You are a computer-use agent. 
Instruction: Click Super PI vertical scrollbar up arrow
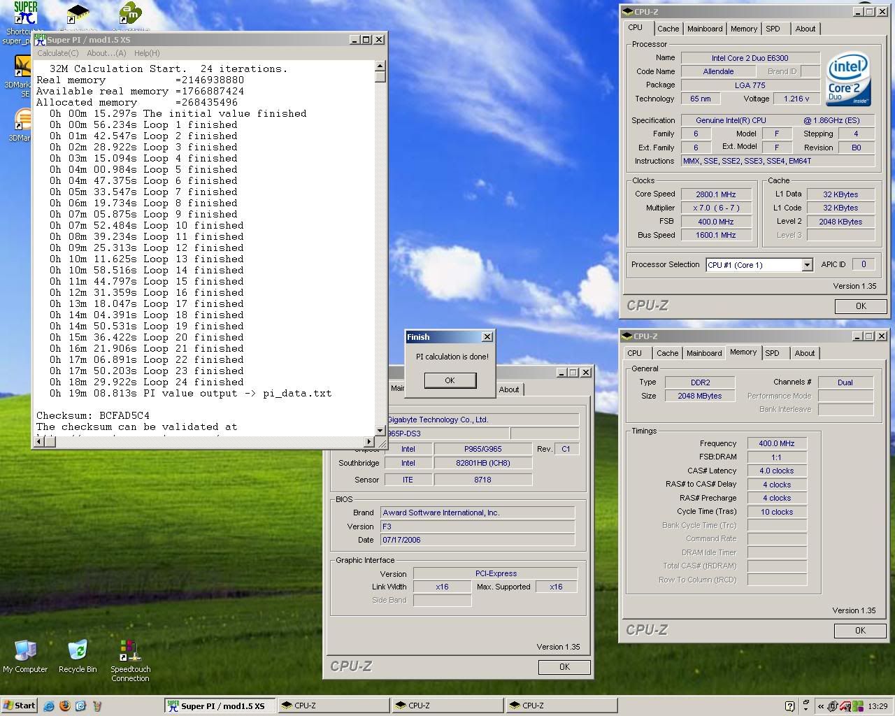[380, 66]
